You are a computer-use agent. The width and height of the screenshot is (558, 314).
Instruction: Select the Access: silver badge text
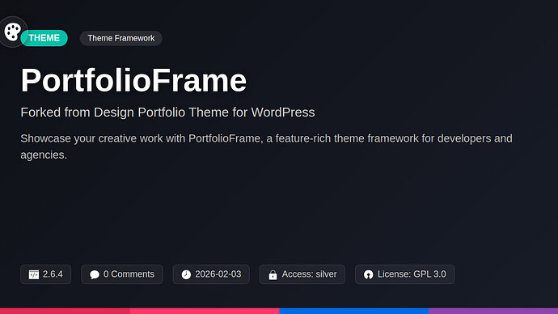[x=309, y=274]
